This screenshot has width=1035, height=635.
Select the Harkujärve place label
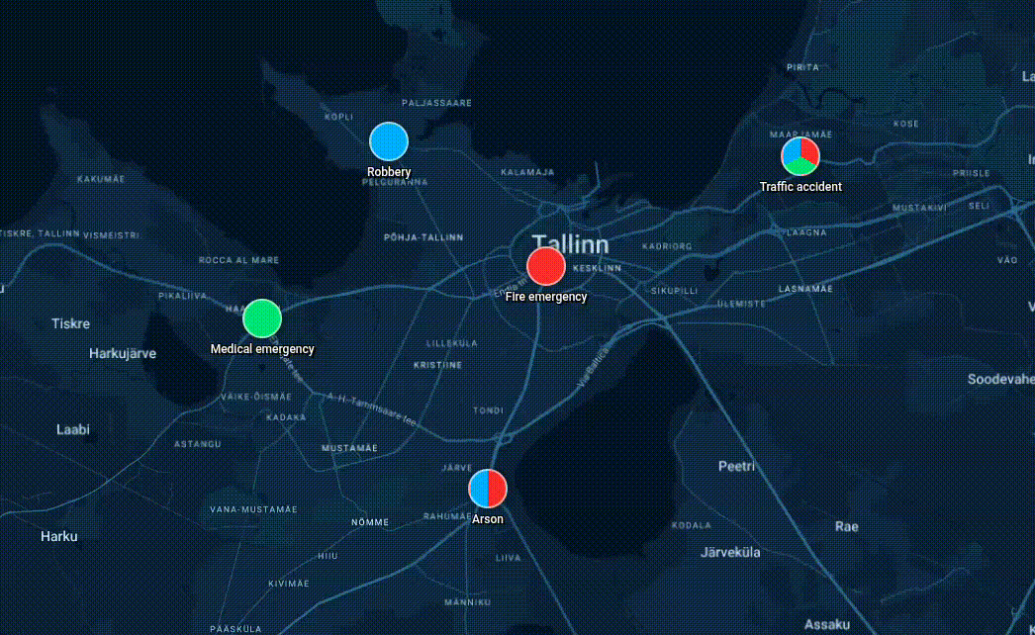123,353
